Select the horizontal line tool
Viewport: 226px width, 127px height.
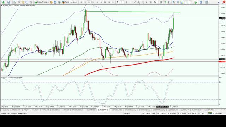click(131, 2)
